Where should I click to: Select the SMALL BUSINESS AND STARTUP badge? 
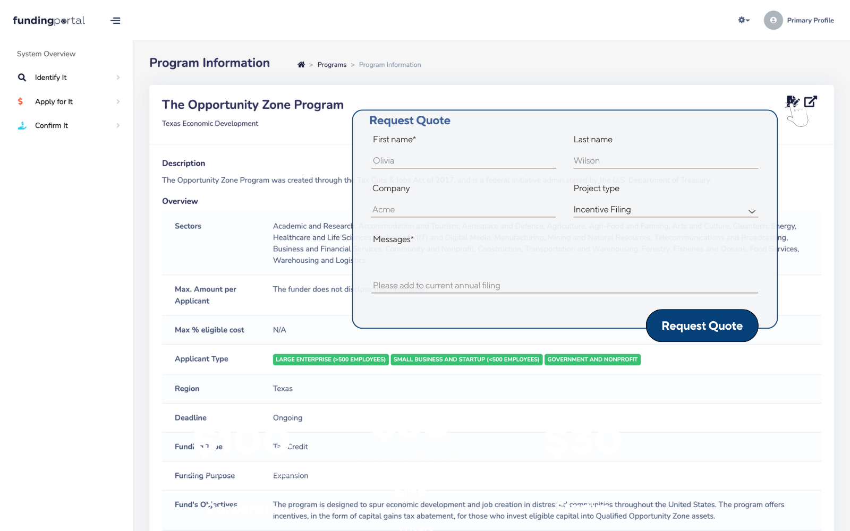click(466, 359)
